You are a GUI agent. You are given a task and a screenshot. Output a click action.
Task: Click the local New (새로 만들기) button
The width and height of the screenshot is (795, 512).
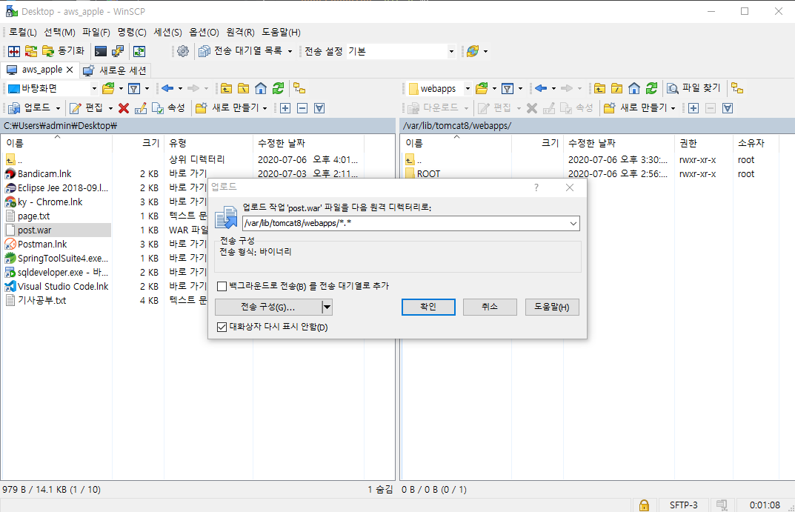click(227, 108)
